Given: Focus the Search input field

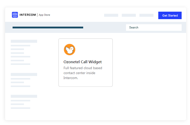Looking at the screenshot, I should pos(154,28).
